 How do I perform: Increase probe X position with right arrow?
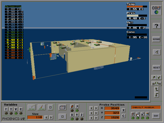(96, 108)
